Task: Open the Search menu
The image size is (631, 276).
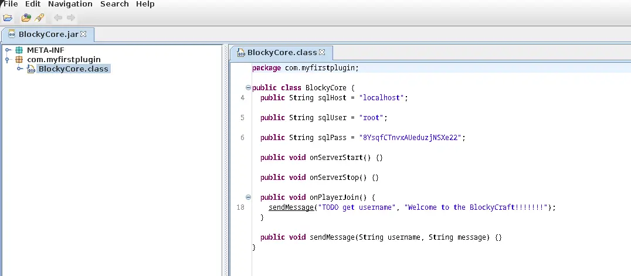Action: (114, 4)
